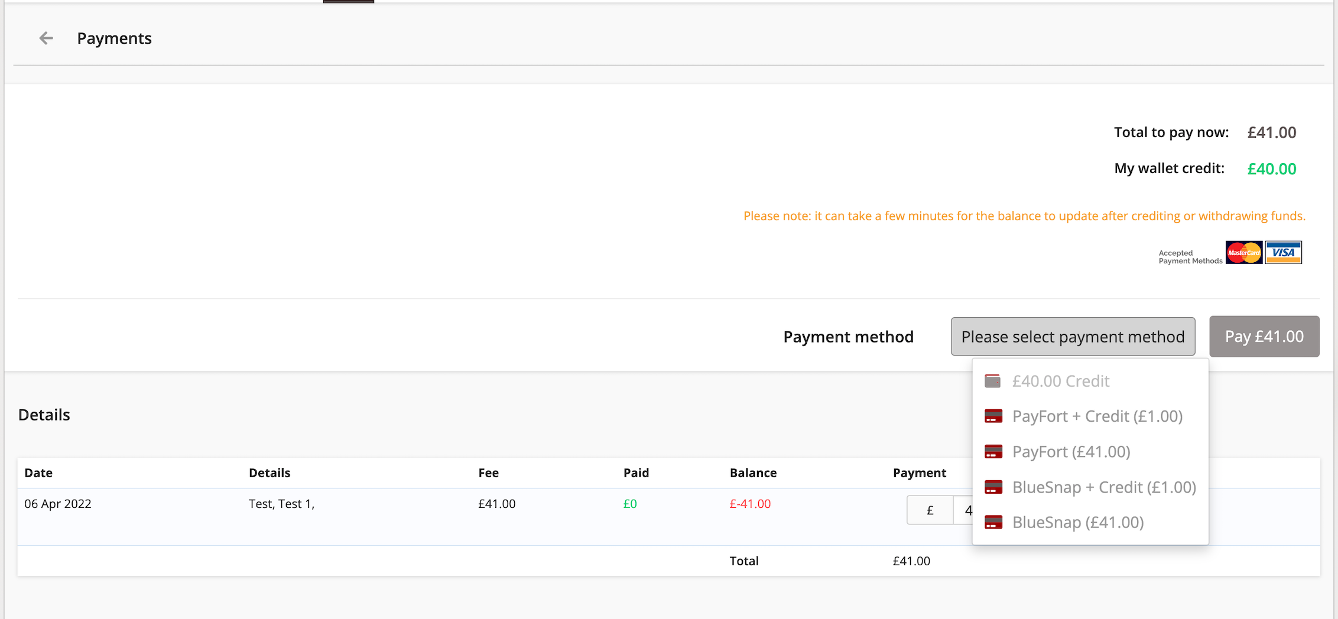Click the 'Test, Test 1,' details entry
1338x619 pixels.
pyautogui.click(x=281, y=504)
